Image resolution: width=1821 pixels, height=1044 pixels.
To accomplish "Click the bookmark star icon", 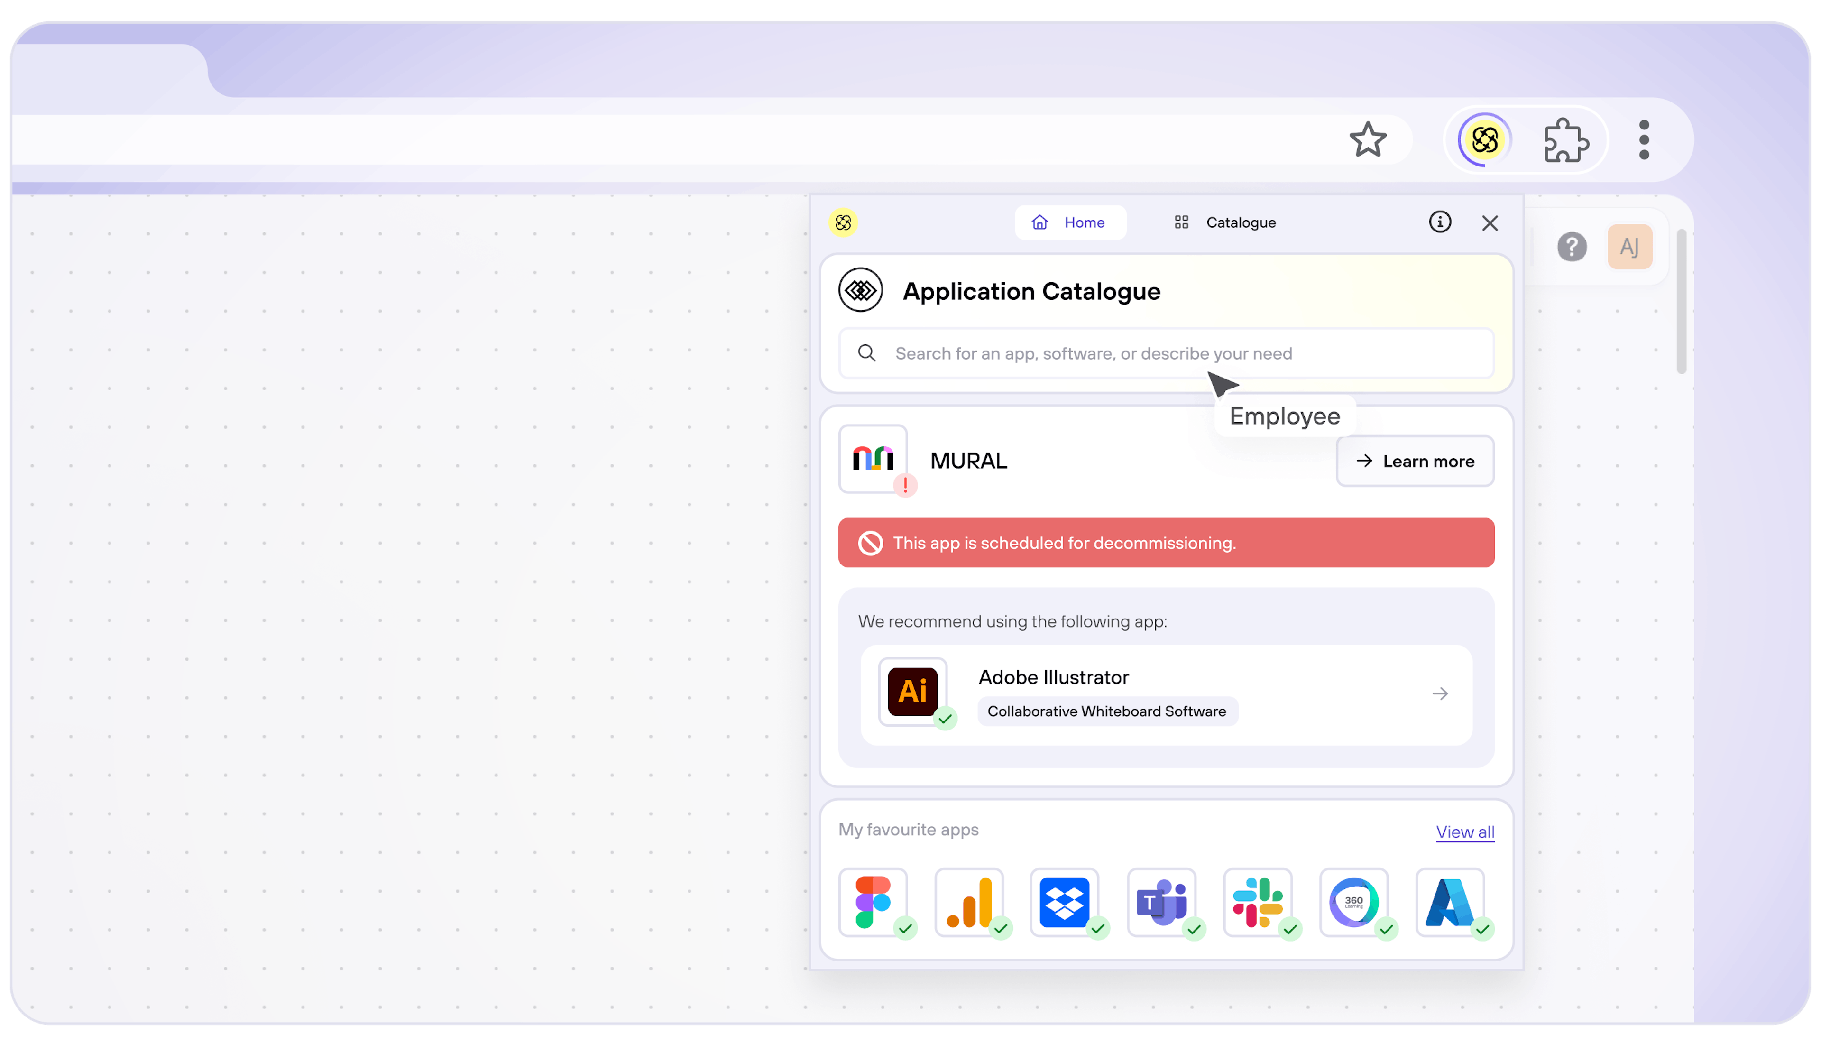I will pyautogui.click(x=1367, y=140).
